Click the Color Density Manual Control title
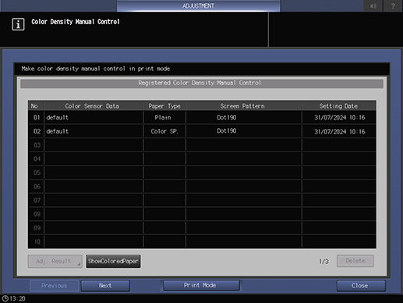 click(76, 22)
